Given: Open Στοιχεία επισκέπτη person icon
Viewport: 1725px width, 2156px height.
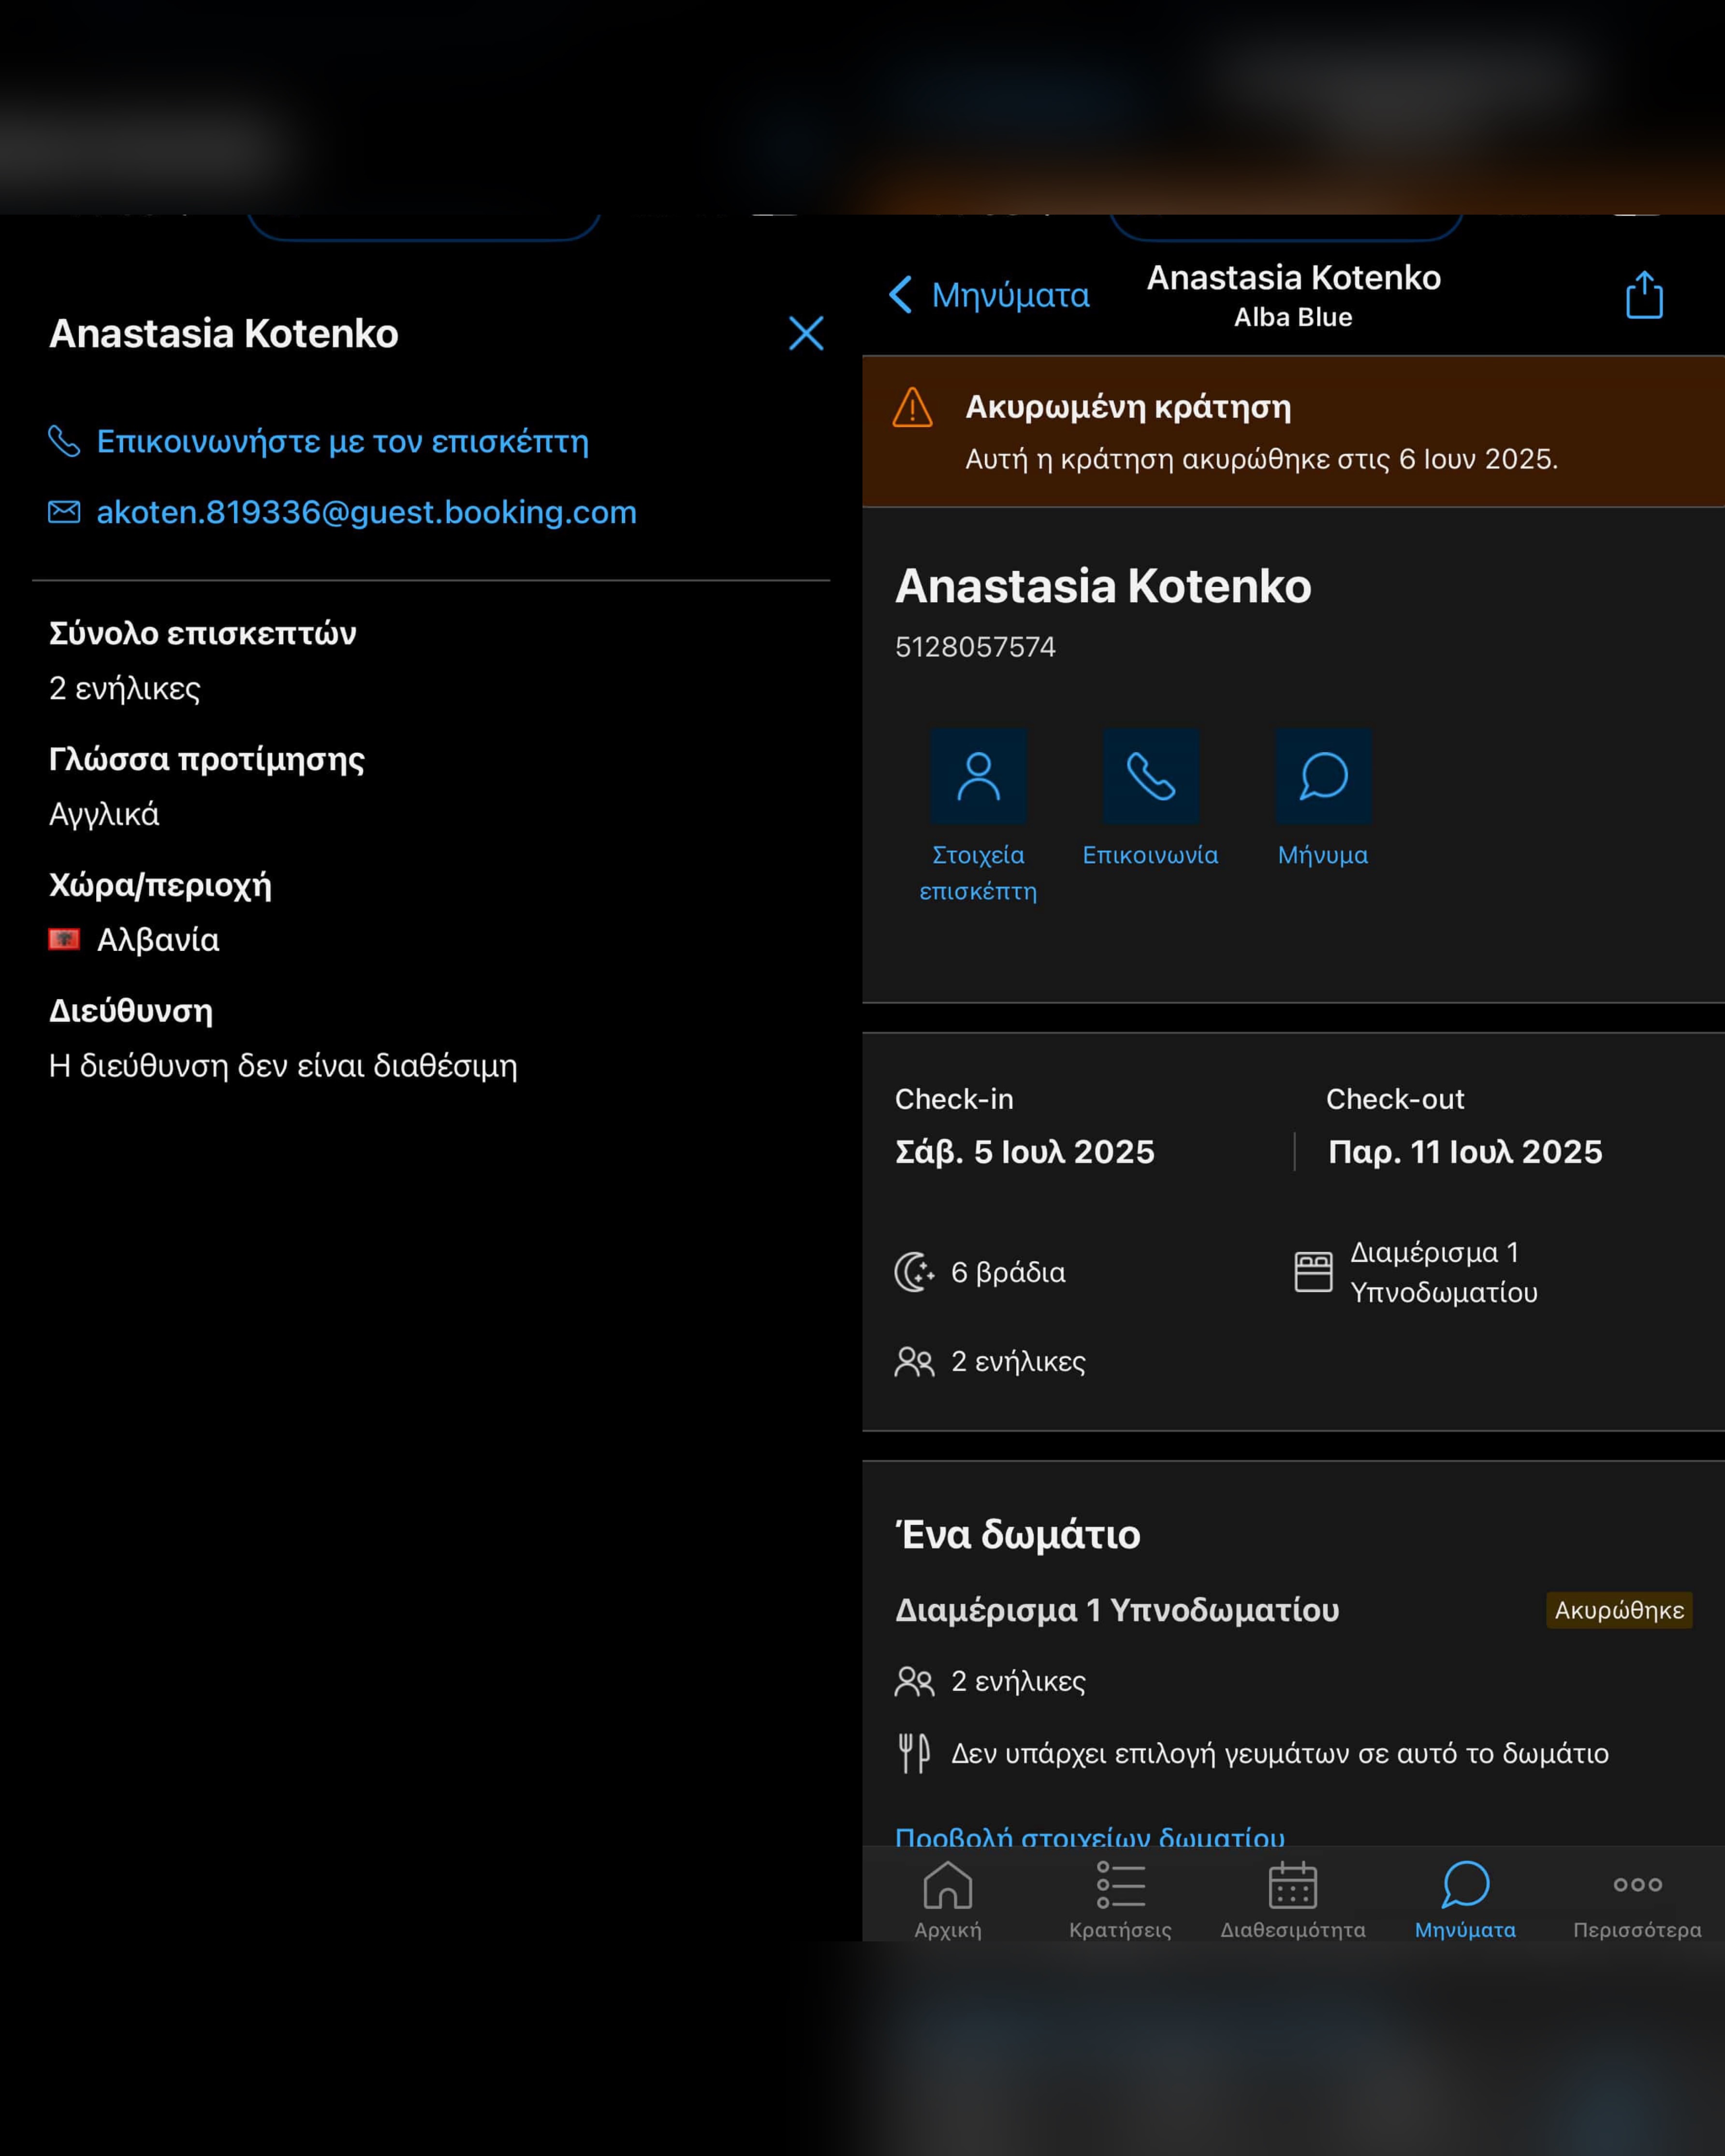Looking at the screenshot, I should click(978, 776).
